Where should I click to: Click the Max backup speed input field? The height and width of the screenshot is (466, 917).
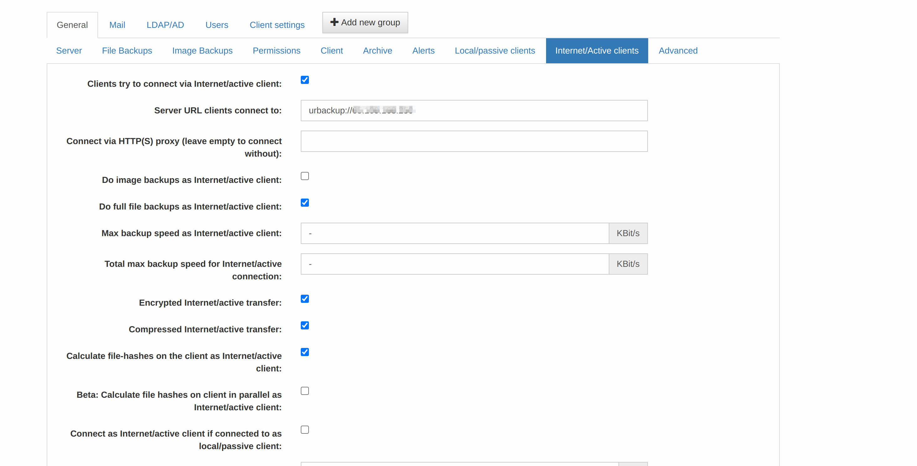pyautogui.click(x=455, y=233)
